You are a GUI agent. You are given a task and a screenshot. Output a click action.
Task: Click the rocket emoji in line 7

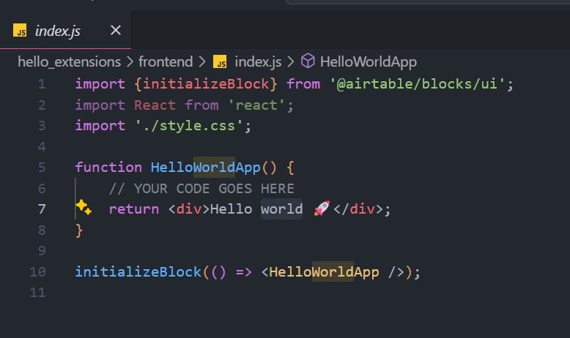322,209
